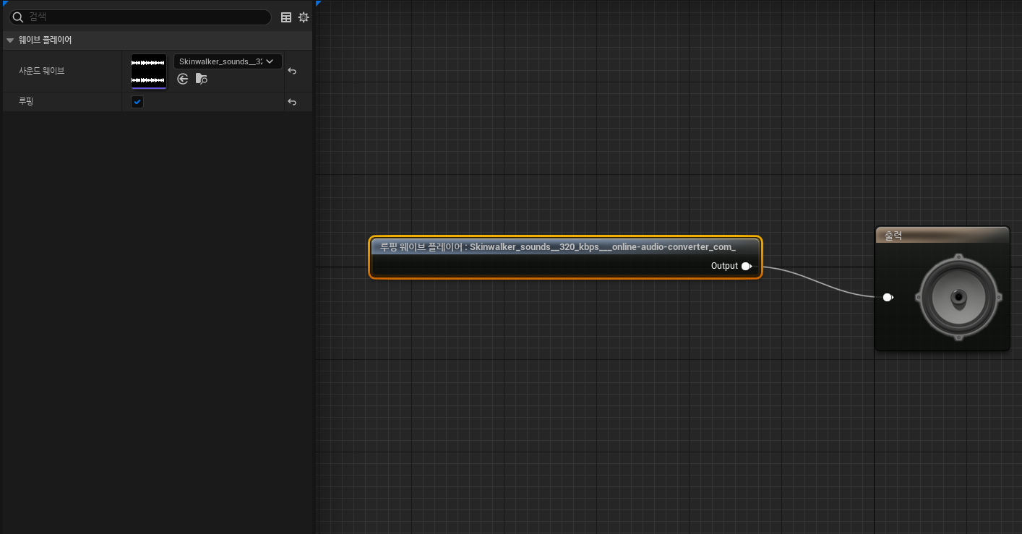Viewport: 1022px width, 534px height.
Task: Select the 루핑 웨이브 플레이어 node title
Action: point(558,246)
